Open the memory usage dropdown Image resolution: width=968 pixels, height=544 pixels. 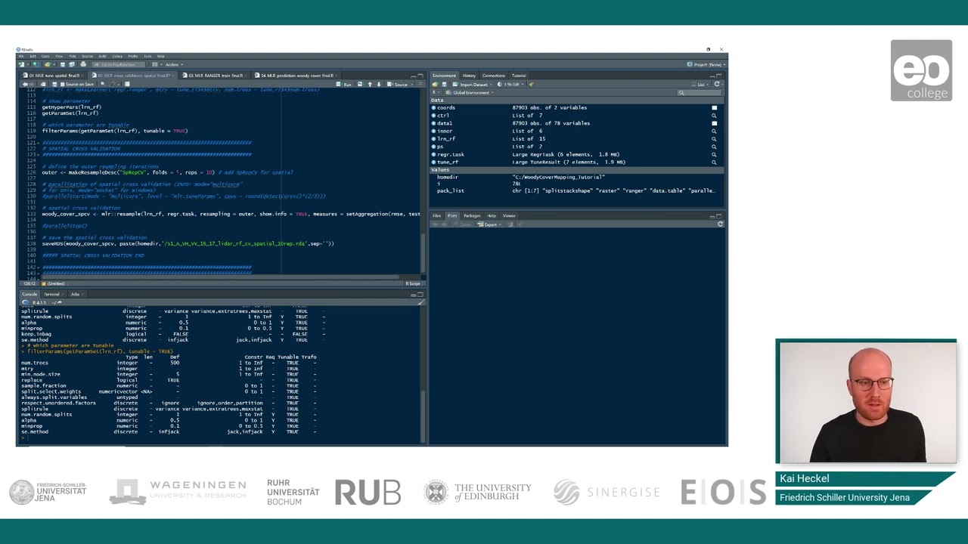coord(510,84)
